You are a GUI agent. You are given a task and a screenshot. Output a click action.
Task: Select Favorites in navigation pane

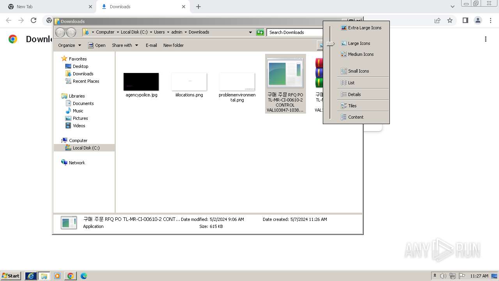tap(74, 59)
